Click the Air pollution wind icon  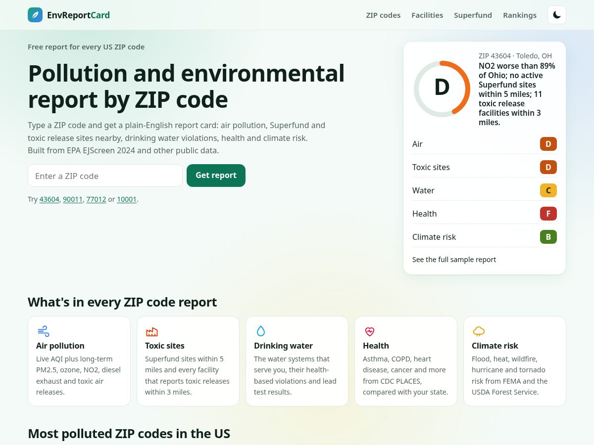pyautogui.click(x=43, y=331)
